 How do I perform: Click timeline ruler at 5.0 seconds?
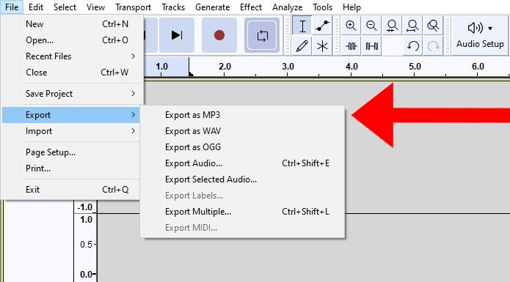[415, 67]
